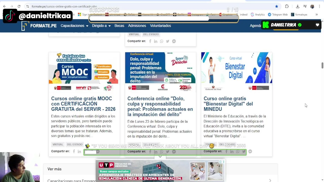
Task: Open the UTP Facultad de Medicina ad
Action: pos(160,171)
